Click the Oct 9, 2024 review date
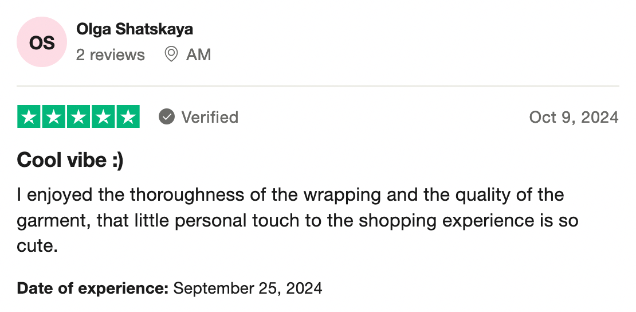 [x=574, y=118]
